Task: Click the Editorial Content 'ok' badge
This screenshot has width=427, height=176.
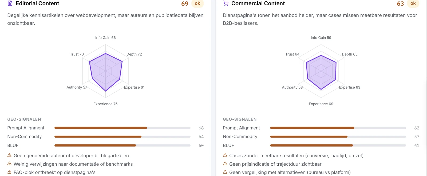Action: (197, 3)
